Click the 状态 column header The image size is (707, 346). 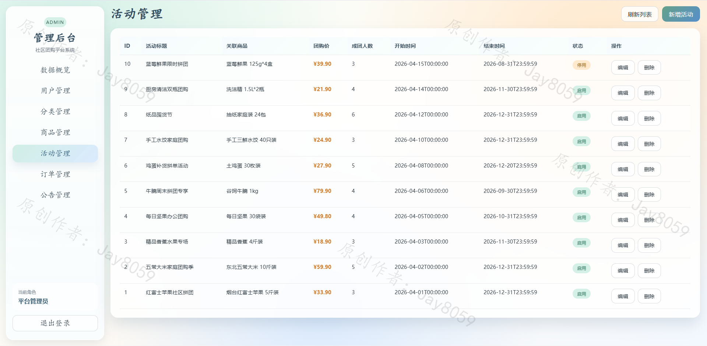click(x=578, y=46)
